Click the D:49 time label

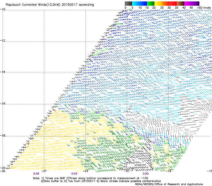click(x=74, y=174)
